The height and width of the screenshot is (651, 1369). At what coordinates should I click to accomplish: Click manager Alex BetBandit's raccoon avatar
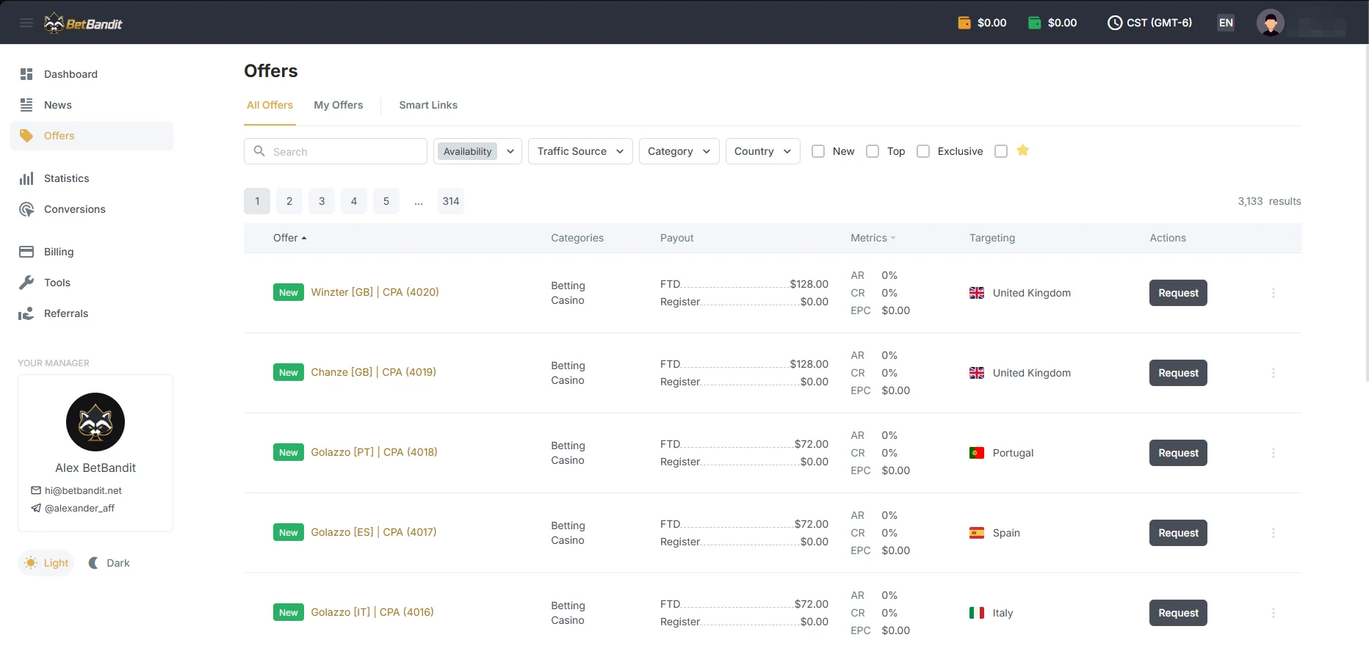pos(95,422)
